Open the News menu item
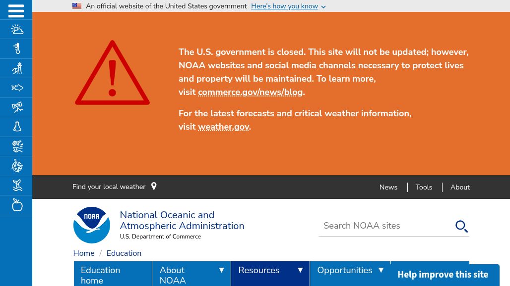510x286 pixels. (388, 187)
